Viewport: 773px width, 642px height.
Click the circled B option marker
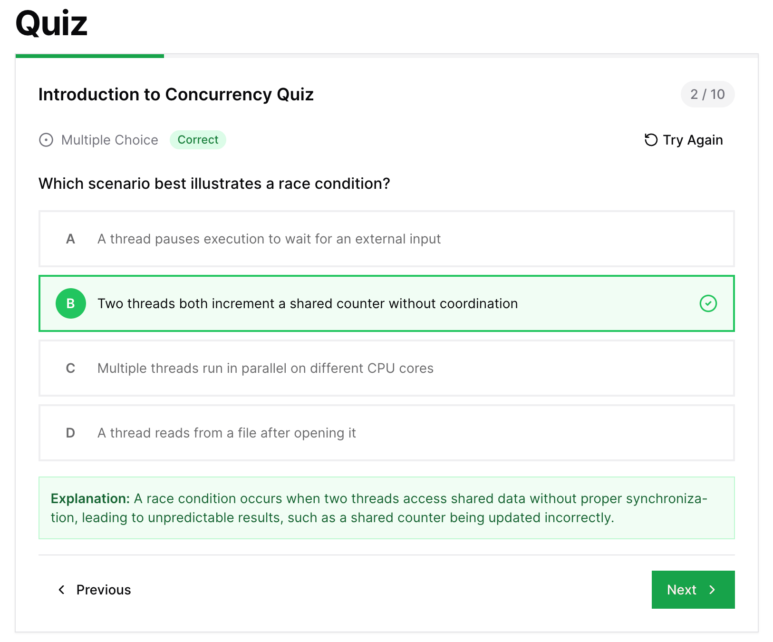[x=70, y=303]
